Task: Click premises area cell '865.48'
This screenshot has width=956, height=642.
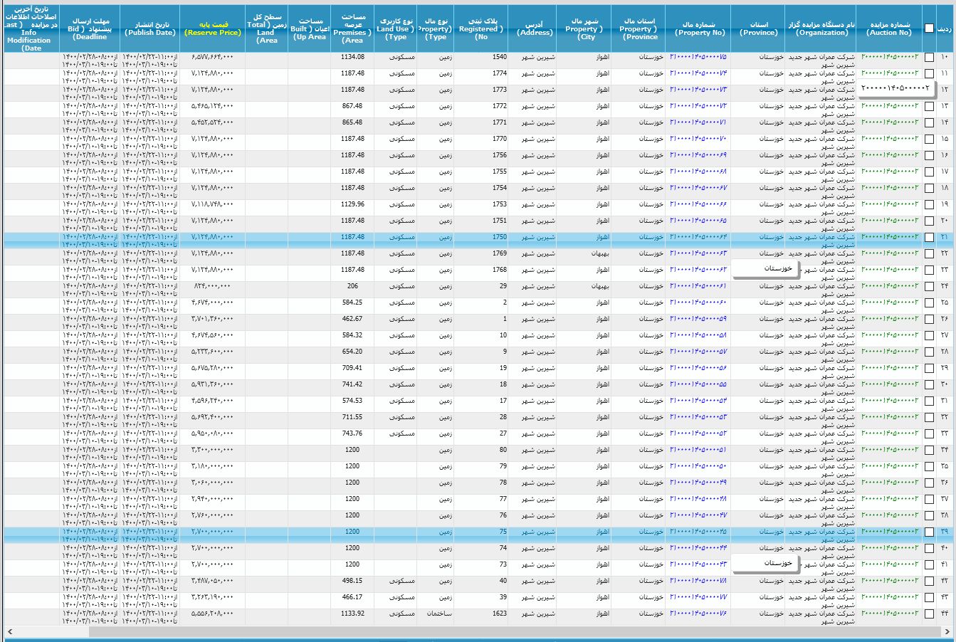Action: tap(352, 122)
